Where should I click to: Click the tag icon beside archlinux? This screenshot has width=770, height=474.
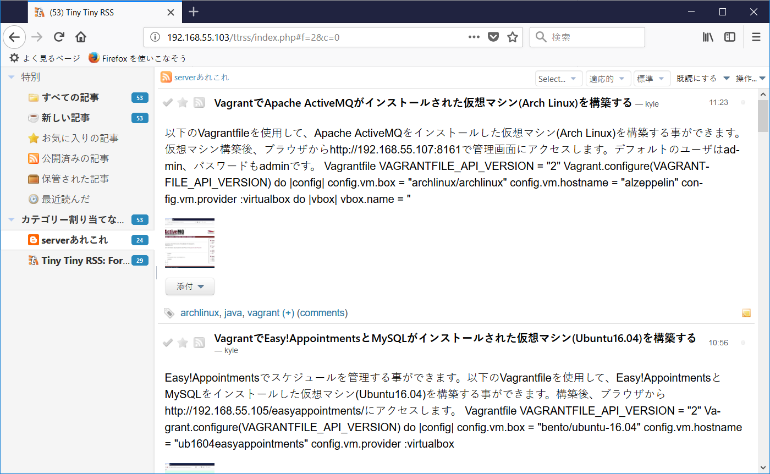[169, 313]
